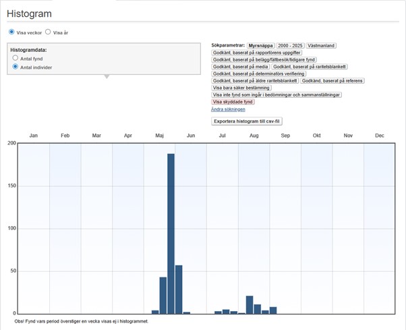The image size is (406, 330).
Task: Collapse the Histogramdata panel arrow
Action: click(105, 76)
